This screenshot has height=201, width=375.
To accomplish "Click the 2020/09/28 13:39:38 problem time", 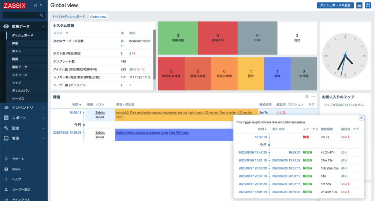I will pos(67,133).
